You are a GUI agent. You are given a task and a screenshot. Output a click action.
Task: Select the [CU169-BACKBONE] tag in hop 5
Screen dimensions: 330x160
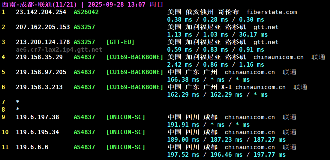(135, 72)
